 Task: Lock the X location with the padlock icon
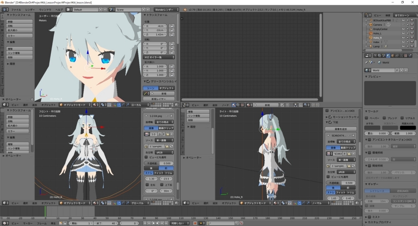[172, 26]
